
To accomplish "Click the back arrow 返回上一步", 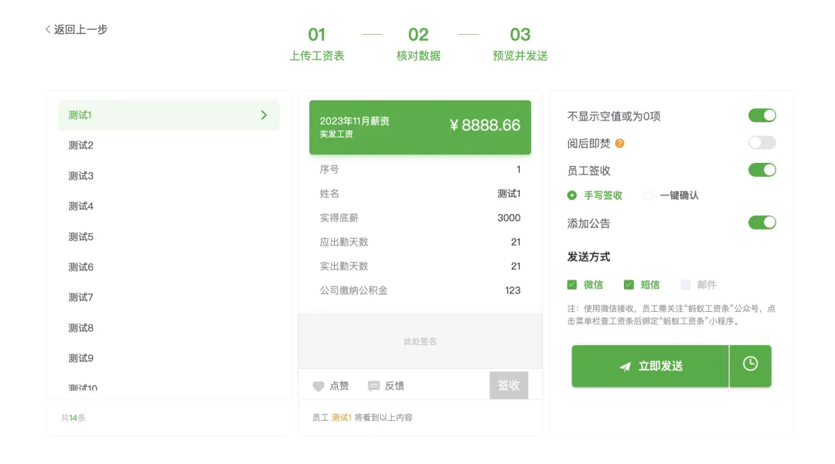I will coord(77,29).
